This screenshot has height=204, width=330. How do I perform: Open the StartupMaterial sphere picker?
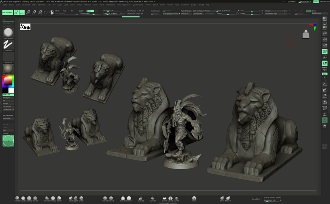(x=8, y=69)
